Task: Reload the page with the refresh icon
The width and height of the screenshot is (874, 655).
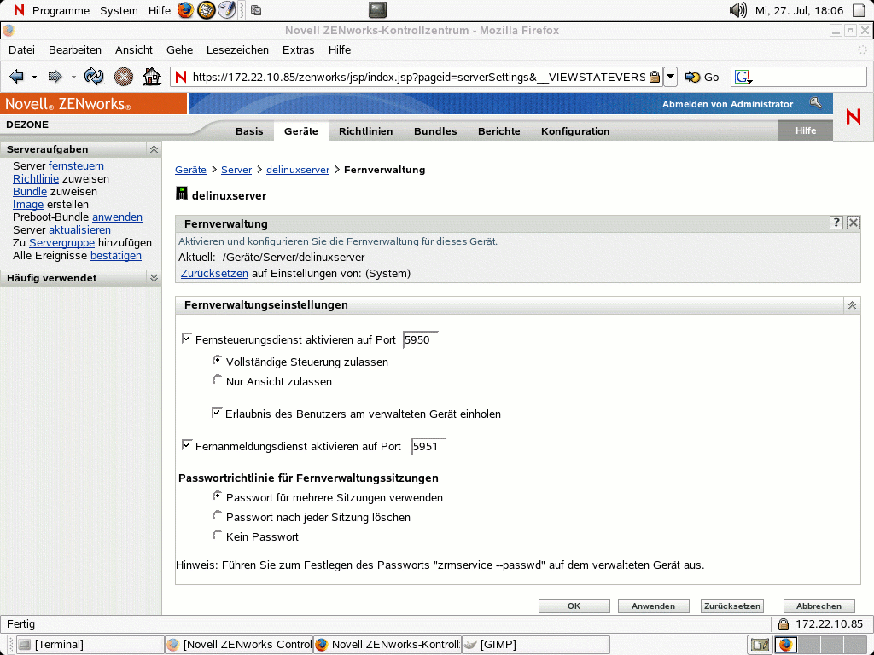Action: 94,76
